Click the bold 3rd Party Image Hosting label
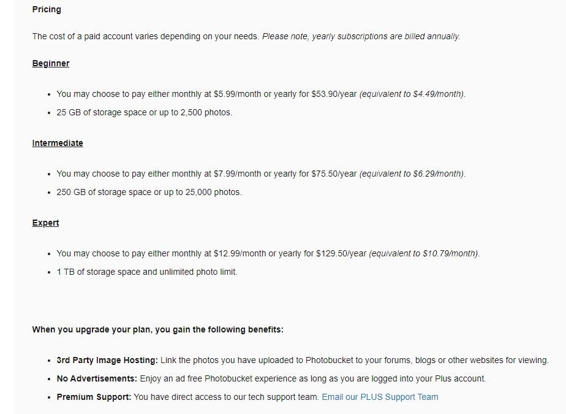 tap(107, 360)
